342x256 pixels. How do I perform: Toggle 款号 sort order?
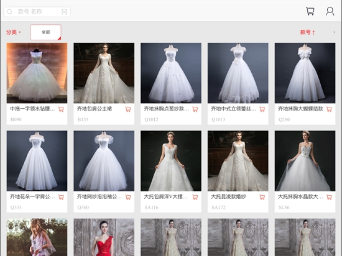pos(308,32)
